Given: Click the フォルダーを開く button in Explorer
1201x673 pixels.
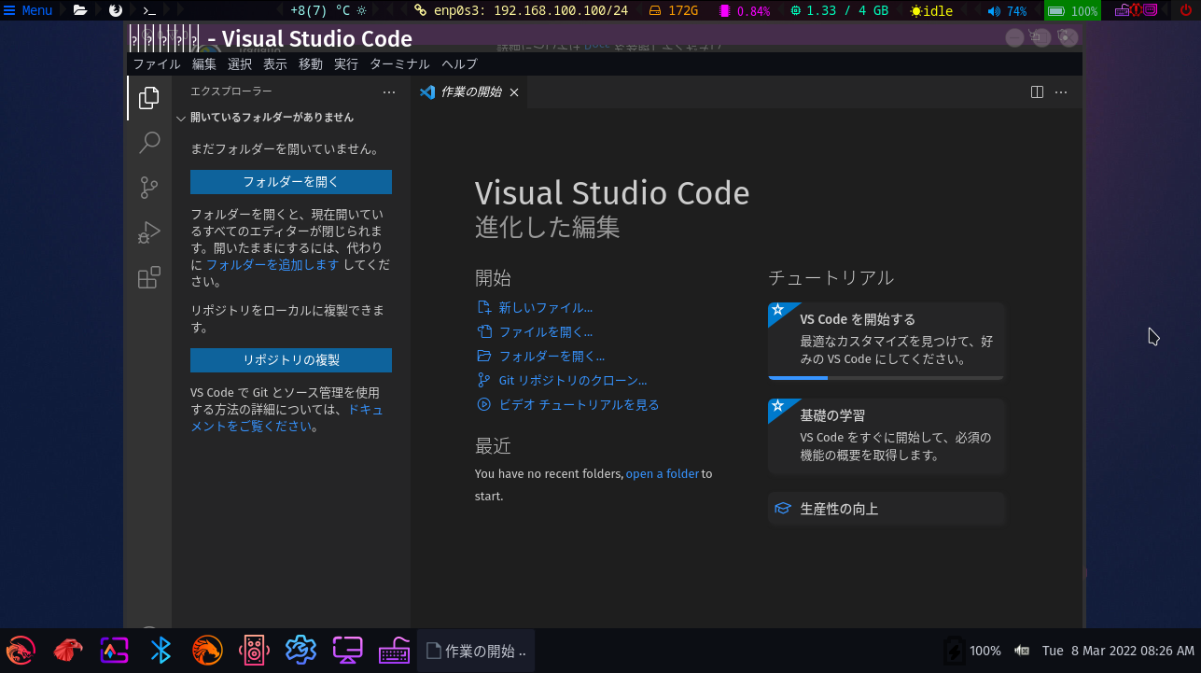Looking at the screenshot, I should (x=291, y=182).
